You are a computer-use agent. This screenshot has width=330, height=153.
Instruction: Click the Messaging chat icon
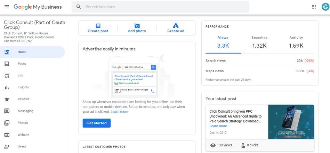pyautogui.click(x=7, y=111)
